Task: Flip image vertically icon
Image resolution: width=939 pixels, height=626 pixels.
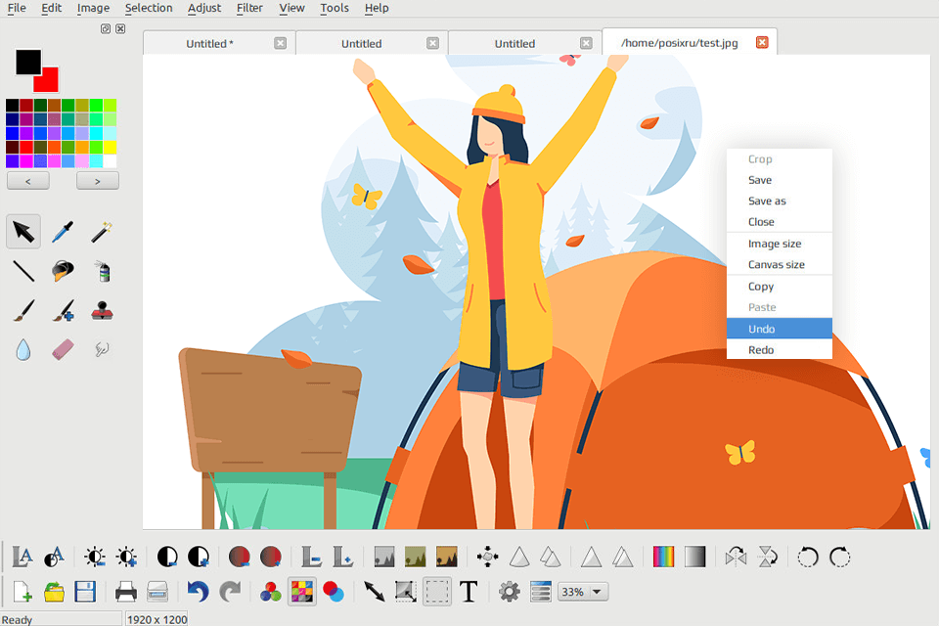Action: click(767, 558)
